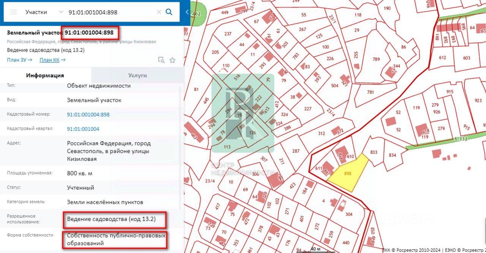Select 'Ведение садоводства (код 13.2)' permitted use value

(111, 219)
